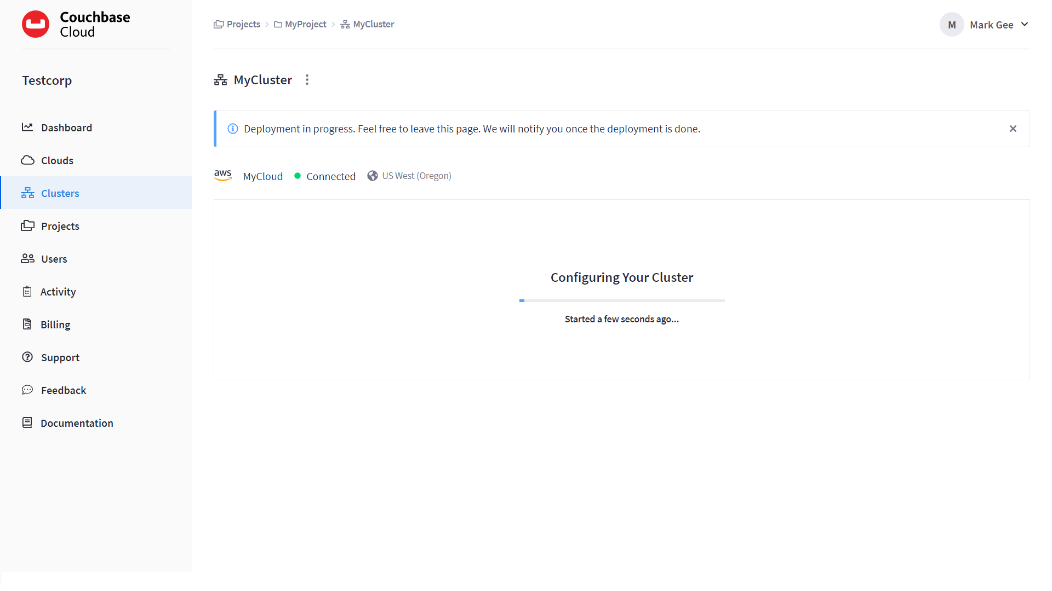Click the Mark Gee avatar circle
This screenshot has height=591, width=1052.
(x=952, y=24)
